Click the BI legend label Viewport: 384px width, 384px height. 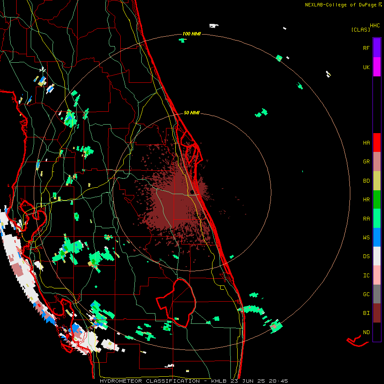pos(366,313)
